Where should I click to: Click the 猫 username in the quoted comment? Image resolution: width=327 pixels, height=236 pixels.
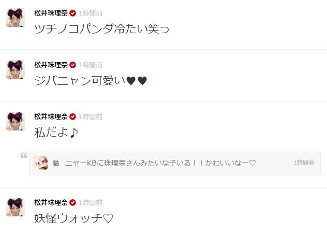tap(56, 163)
